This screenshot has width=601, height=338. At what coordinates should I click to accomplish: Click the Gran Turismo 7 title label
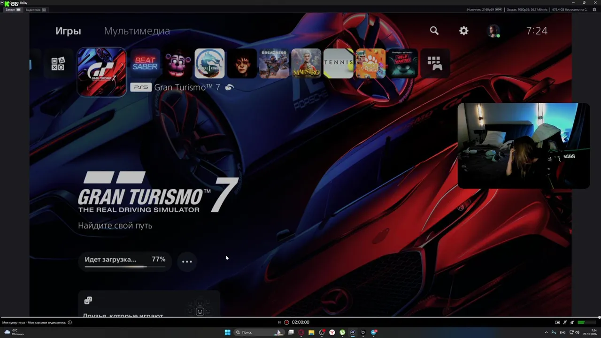187,87
